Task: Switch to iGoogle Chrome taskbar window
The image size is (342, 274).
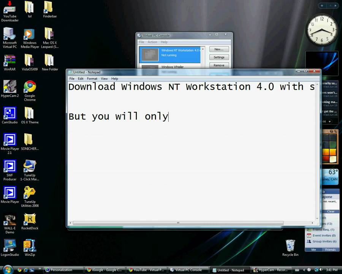Action: coord(105,270)
